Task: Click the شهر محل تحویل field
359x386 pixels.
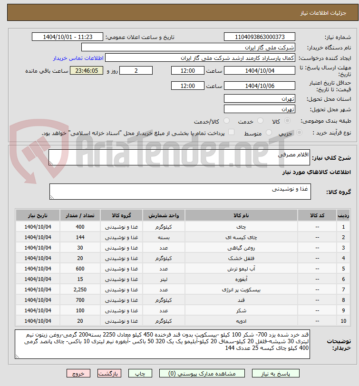Action: point(260,109)
